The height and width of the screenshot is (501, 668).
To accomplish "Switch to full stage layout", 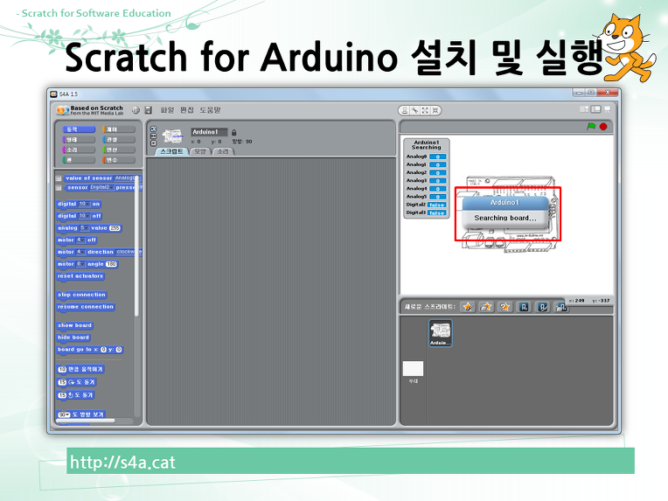I will coord(595,109).
